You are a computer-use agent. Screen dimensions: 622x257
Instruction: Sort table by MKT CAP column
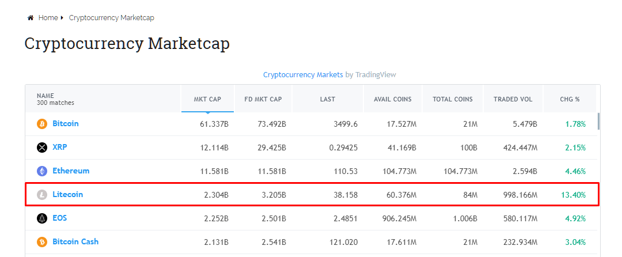(207, 99)
